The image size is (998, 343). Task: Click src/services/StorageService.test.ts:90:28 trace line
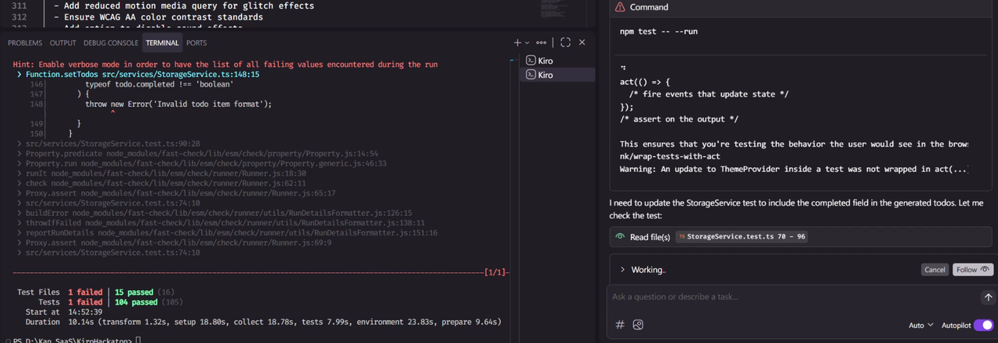[113, 143]
